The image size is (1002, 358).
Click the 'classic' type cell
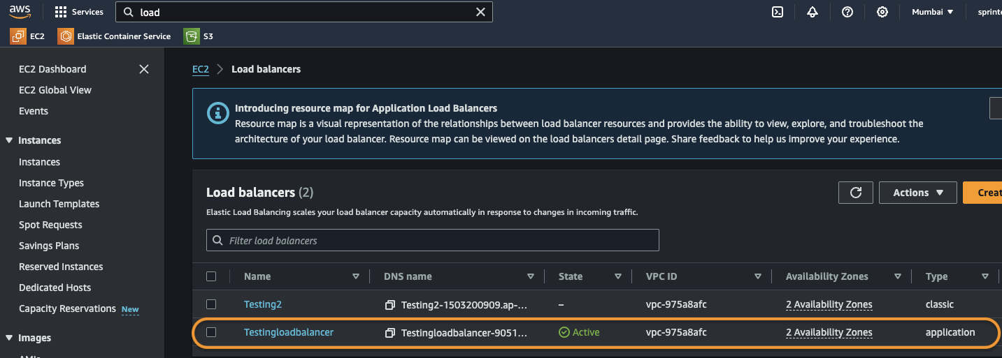[x=940, y=304]
